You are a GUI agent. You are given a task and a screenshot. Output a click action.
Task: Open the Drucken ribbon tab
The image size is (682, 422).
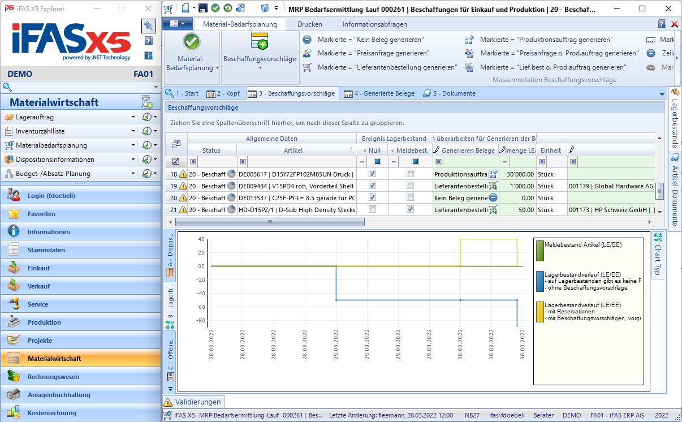(309, 24)
